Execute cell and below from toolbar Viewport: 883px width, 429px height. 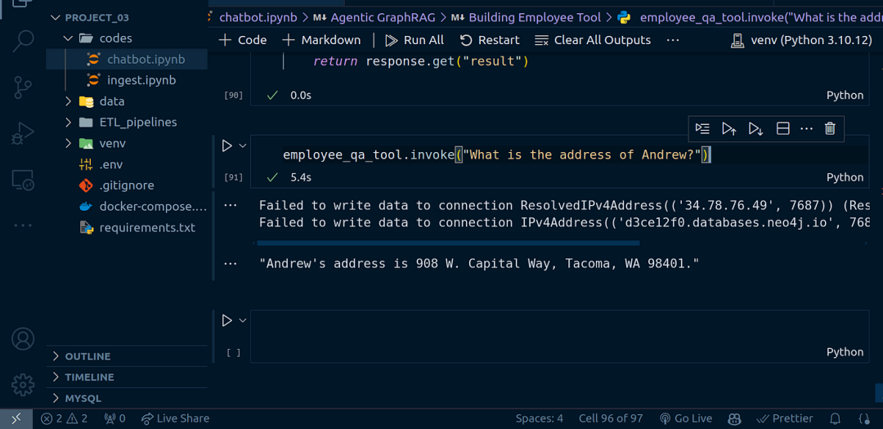coord(755,128)
